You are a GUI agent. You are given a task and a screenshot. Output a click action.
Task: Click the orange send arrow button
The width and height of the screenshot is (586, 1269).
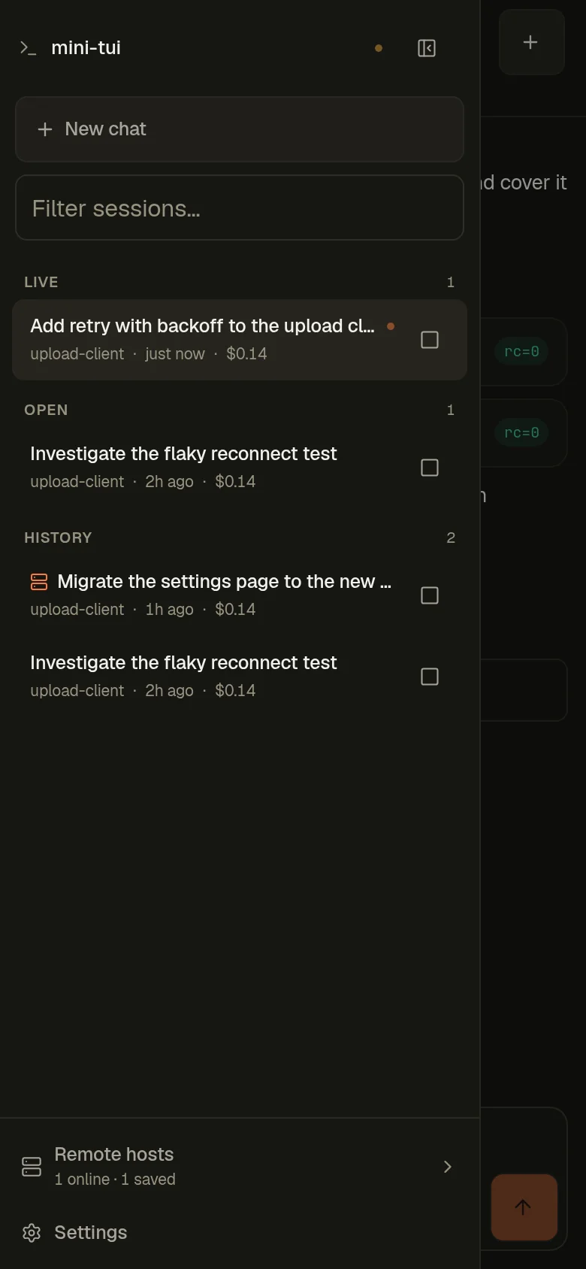coord(524,1207)
